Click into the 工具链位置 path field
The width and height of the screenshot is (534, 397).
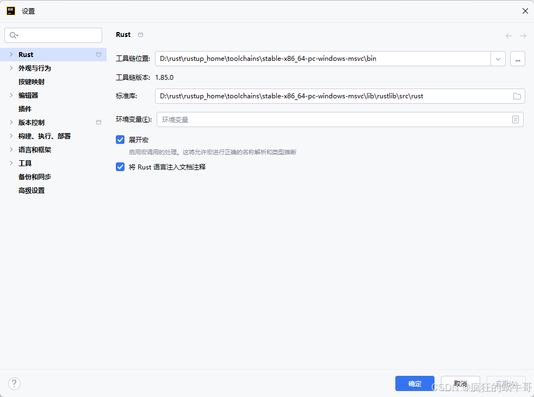click(x=323, y=59)
